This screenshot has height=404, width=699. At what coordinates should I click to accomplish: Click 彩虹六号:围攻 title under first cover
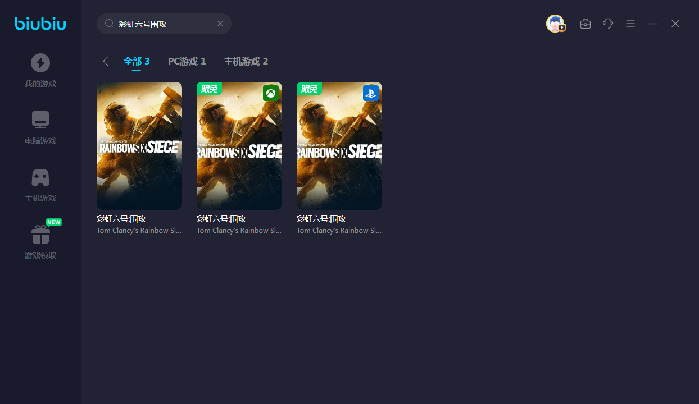pyautogui.click(x=121, y=219)
